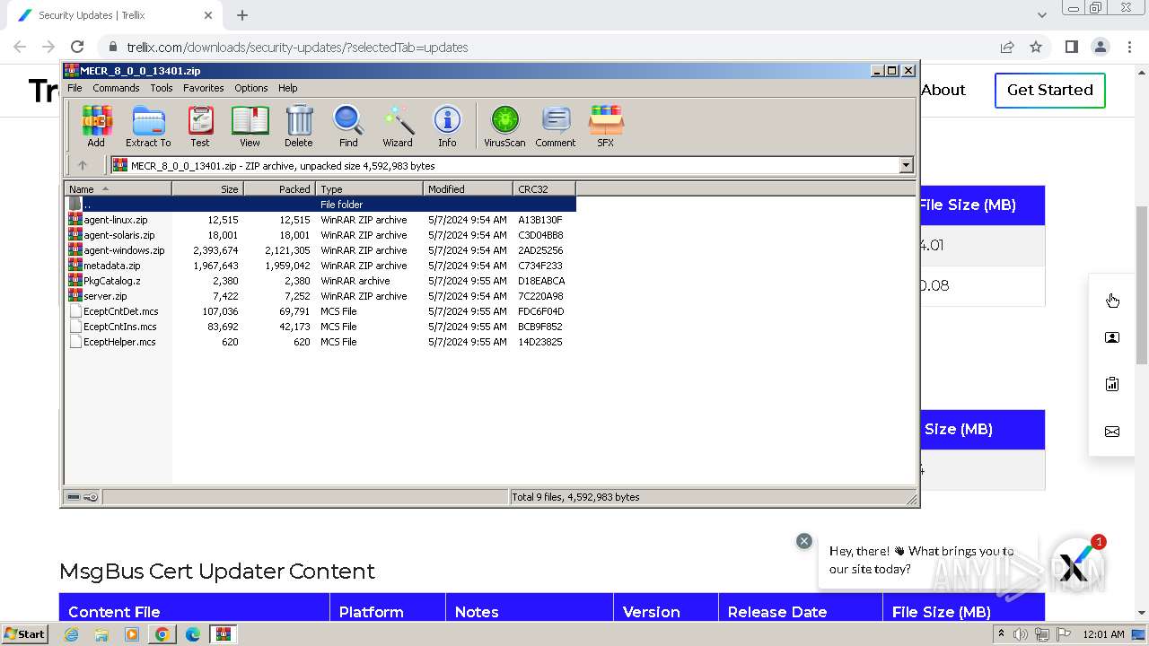The width and height of the screenshot is (1149, 646).
Task: Toggle Chrome side panel icon
Action: [1071, 47]
